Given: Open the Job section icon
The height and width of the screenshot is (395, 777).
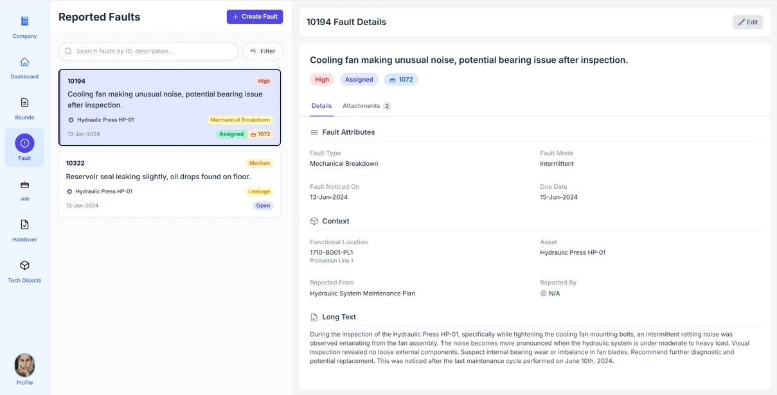Looking at the screenshot, I should (x=24, y=185).
